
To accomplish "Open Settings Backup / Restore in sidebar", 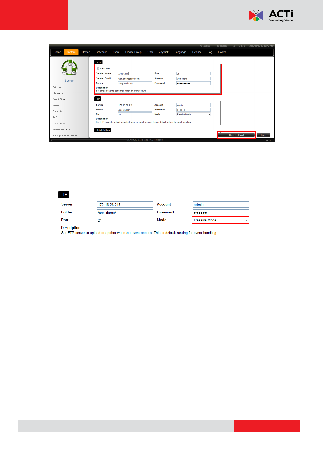I will pos(65,136).
